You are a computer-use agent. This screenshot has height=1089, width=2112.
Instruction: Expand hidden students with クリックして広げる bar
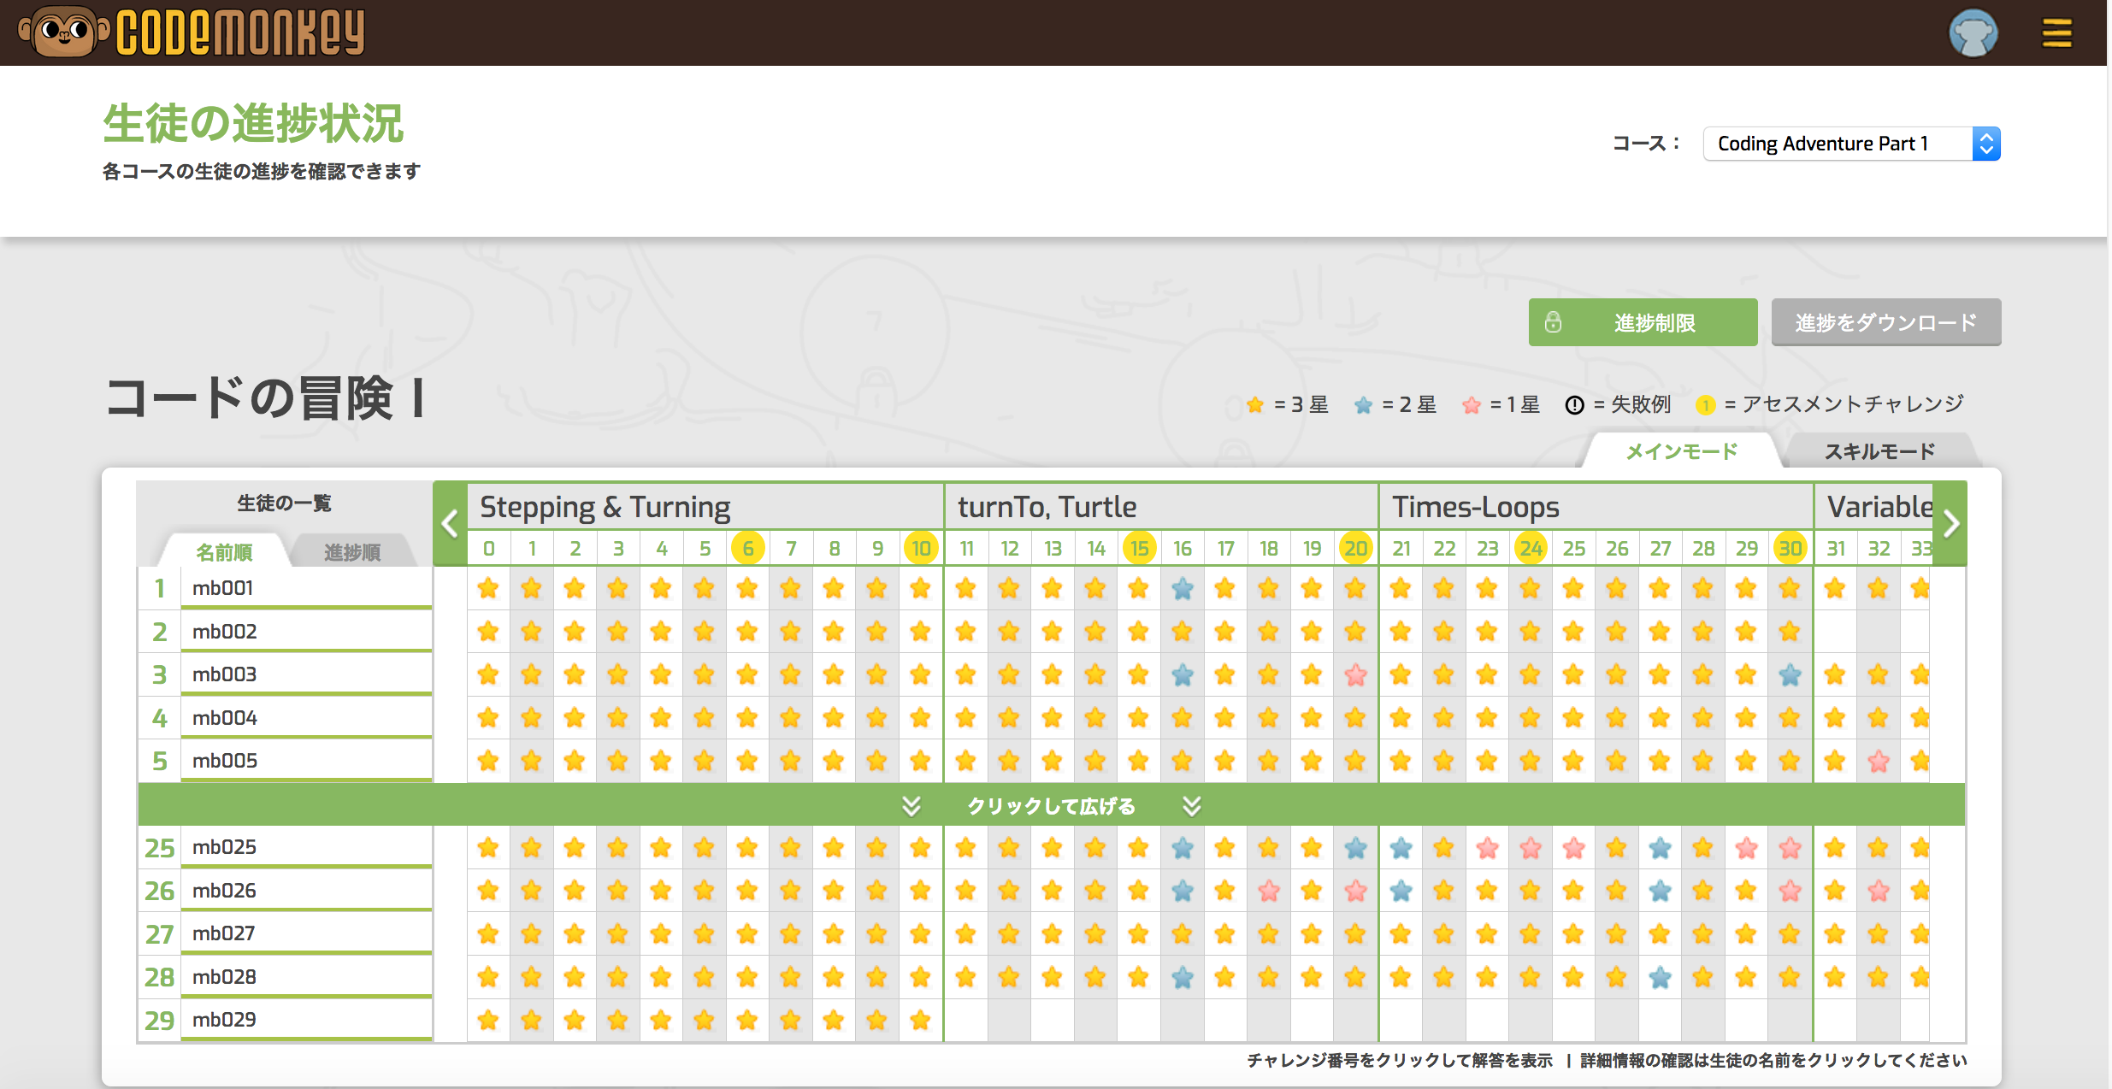click(1051, 805)
